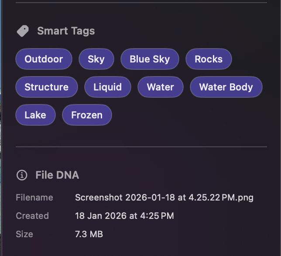The width and height of the screenshot is (281, 256).
Task: Select the Outdoor smart tag
Action: [x=44, y=59]
